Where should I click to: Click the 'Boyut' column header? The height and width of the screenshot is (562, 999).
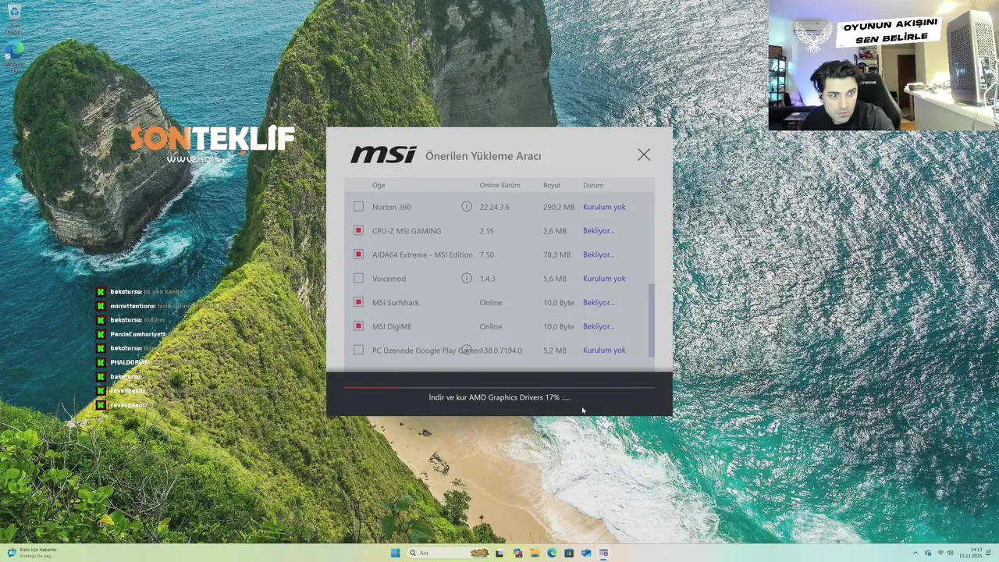point(552,185)
